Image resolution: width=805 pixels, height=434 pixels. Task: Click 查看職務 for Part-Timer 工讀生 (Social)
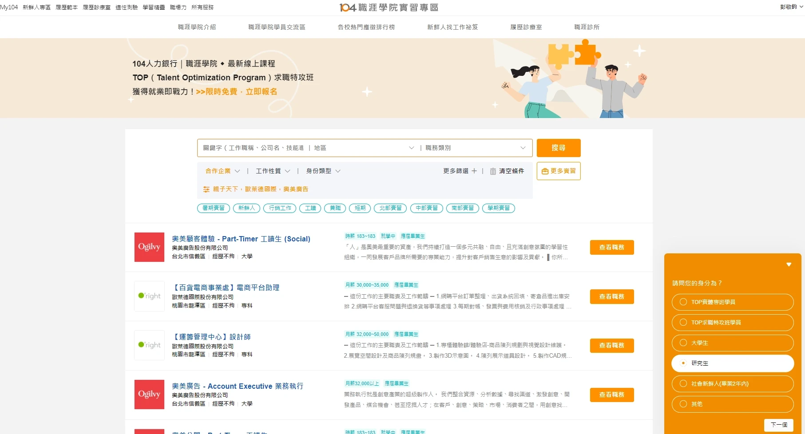(612, 247)
